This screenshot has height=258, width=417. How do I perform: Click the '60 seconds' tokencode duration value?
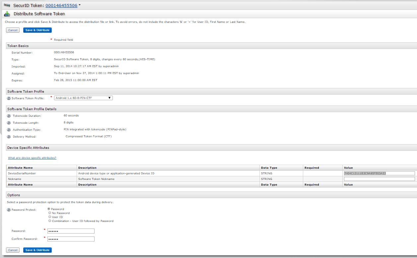71,116
